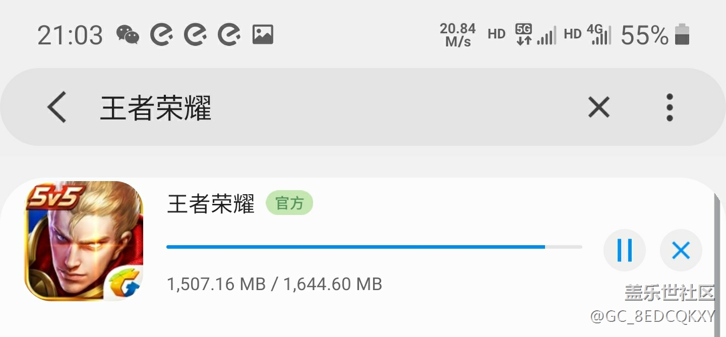Click the blue download progress bar

pos(374,247)
